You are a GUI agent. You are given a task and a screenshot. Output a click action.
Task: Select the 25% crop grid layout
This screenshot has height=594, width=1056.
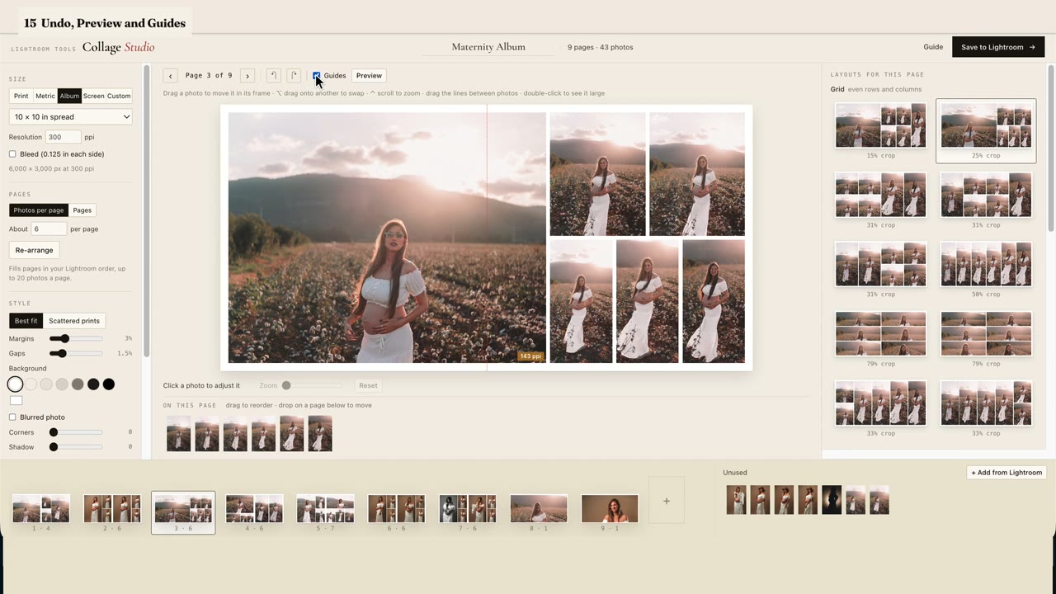tap(986, 130)
